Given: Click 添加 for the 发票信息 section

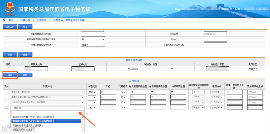Looking at the screenshot, I should [10, 75].
